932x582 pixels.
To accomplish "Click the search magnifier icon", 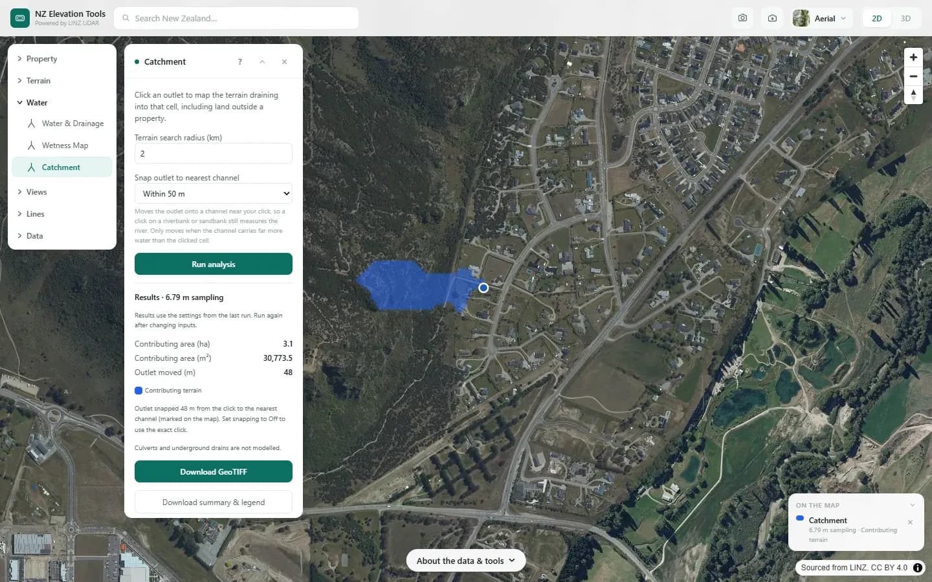I will [126, 18].
